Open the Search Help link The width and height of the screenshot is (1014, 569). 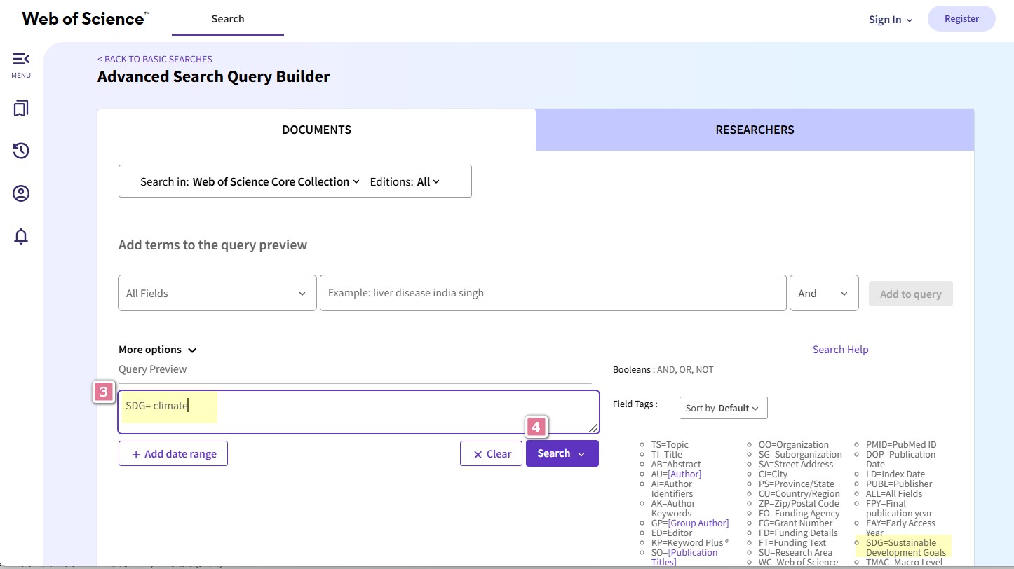click(x=840, y=349)
